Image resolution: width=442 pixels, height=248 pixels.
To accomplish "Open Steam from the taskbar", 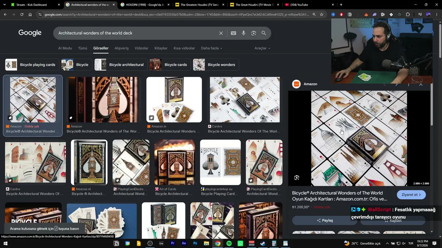I will [263, 244].
